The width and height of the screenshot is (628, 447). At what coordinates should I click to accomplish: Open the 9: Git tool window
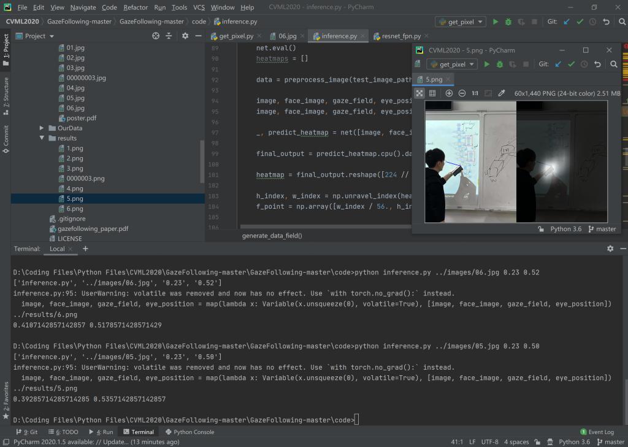point(26,432)
